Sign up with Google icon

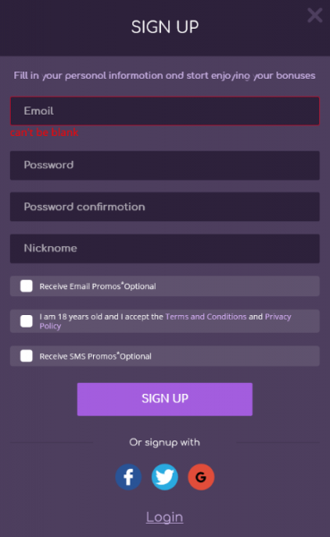201,477
